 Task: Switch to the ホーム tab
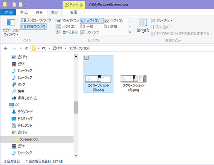(x=24, y=12)
